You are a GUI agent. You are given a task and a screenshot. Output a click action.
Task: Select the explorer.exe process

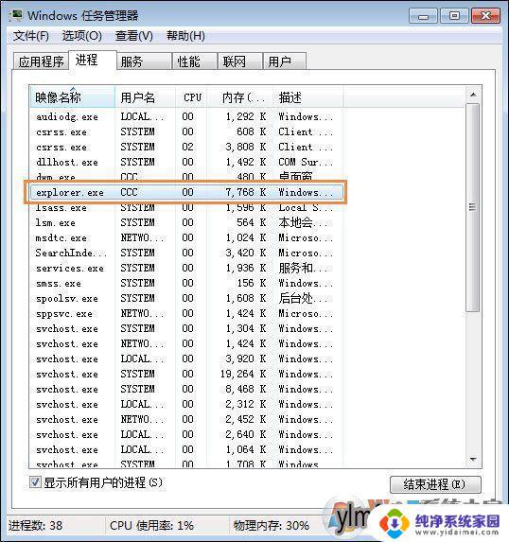point(186,192)
